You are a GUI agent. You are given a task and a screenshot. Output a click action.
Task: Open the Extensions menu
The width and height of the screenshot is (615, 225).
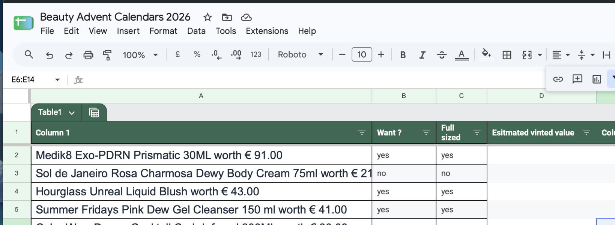pyautogui.click(x=267, y=31)
